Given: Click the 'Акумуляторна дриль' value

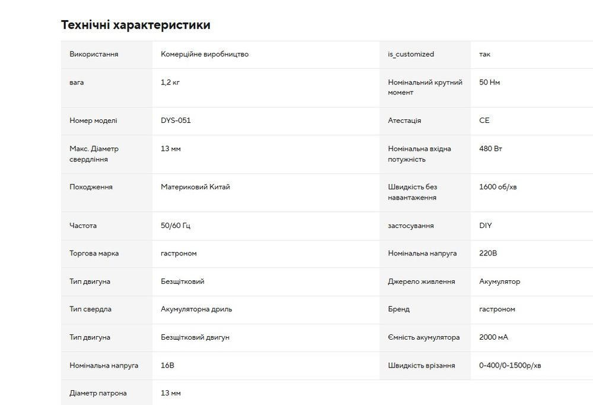Looking at the screenshot, I should (x=196, y=309).
